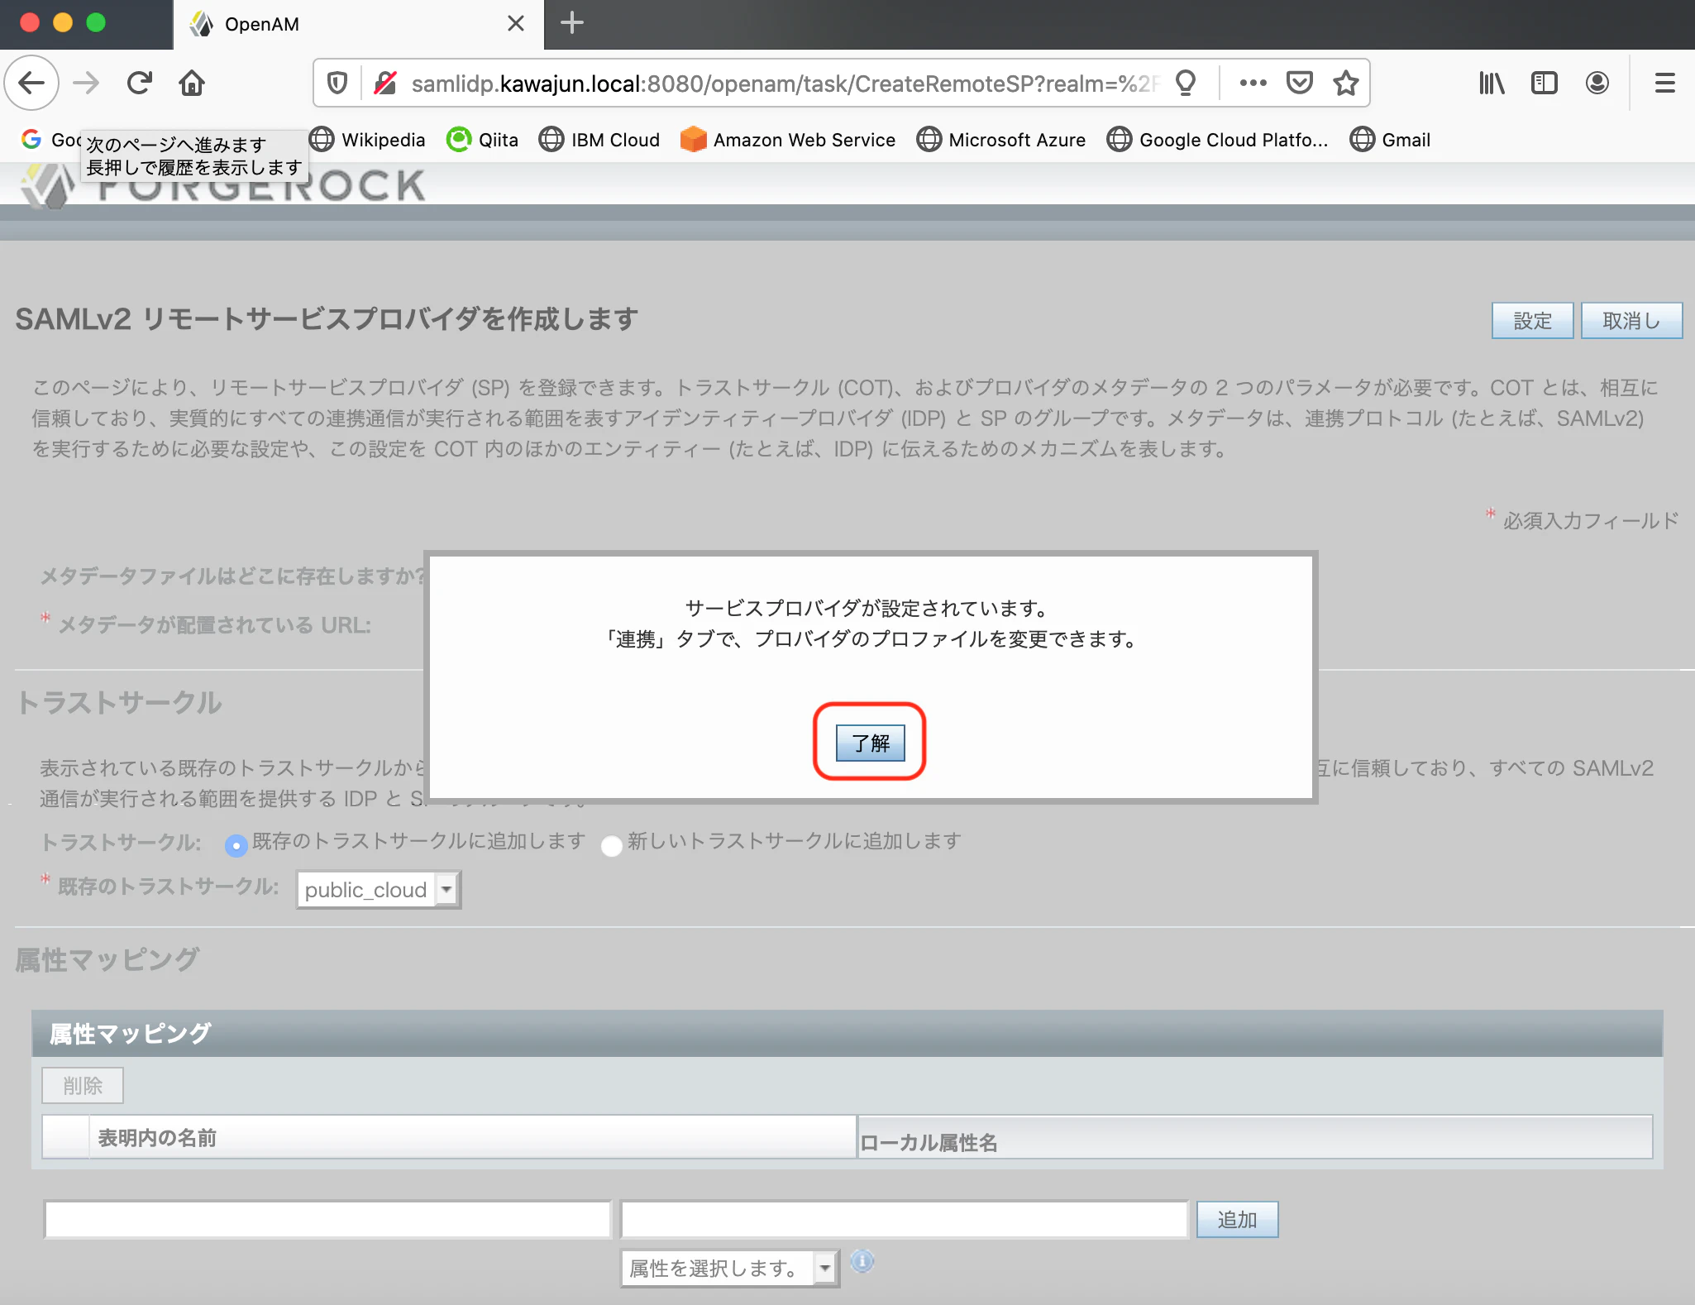Click the 取消し button
Image resolution: width=1695 pixels, height=1305 pixels.
coord(1631,321)
